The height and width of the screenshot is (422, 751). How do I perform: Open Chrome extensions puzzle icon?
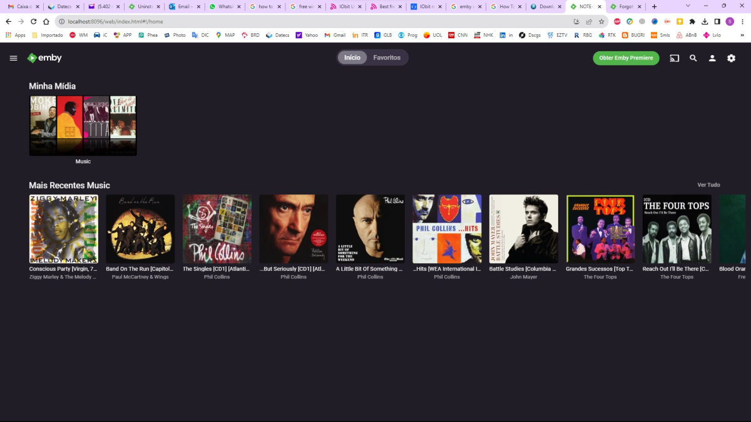tap(692, 21)
